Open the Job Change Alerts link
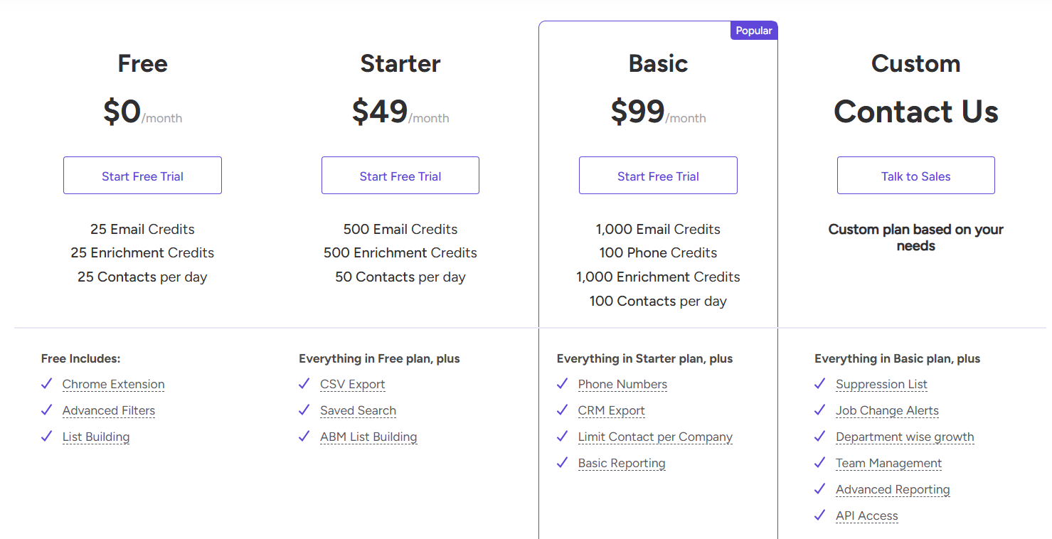This screenshot has height=539, width=1052. (887, 410)
